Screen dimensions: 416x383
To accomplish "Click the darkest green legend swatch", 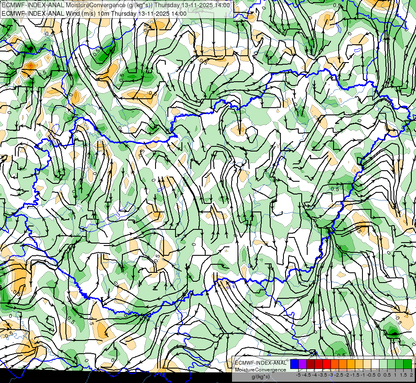I will click(x=408, y=364).
